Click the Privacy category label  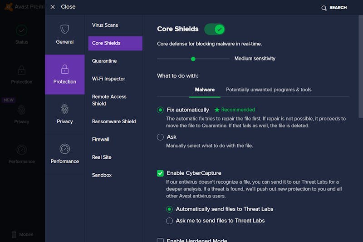64,121
